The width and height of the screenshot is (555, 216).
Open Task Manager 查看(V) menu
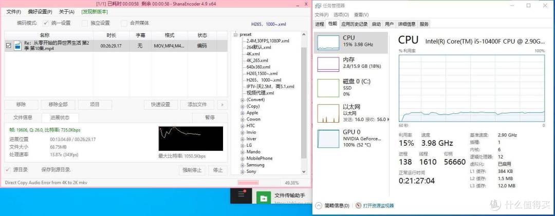361,15
